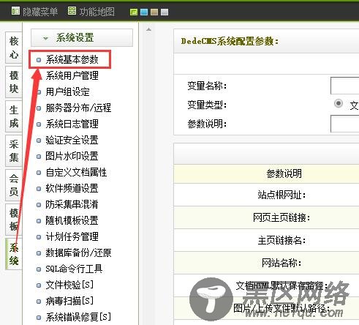
Task: Click the 隐藏菜单 hide-menu icon
Action: tap(15, 11)
